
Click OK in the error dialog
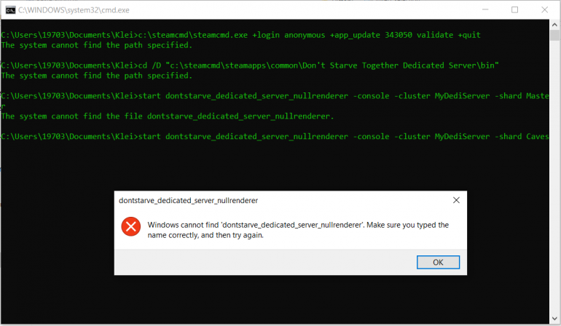pos(438,262)
